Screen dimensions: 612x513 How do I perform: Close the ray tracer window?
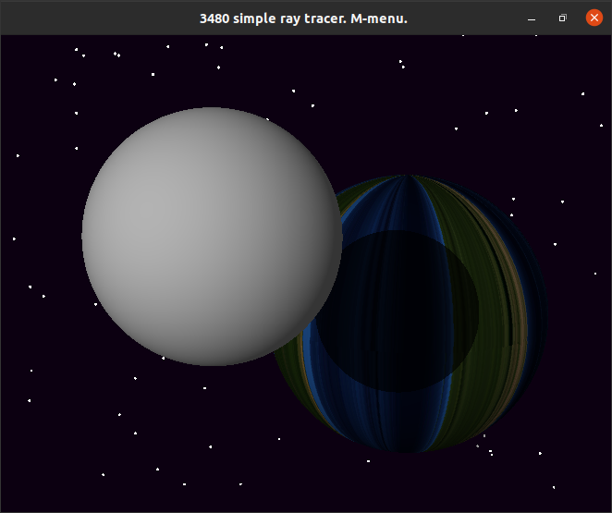(594, 18)
